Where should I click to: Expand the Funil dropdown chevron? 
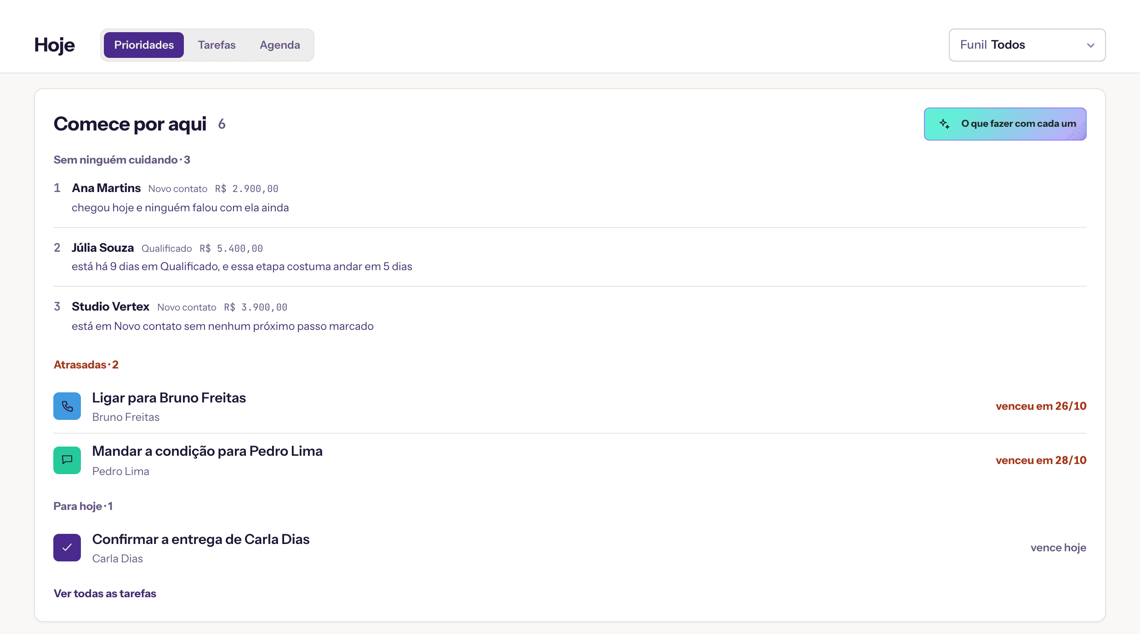pos(1091,45)
